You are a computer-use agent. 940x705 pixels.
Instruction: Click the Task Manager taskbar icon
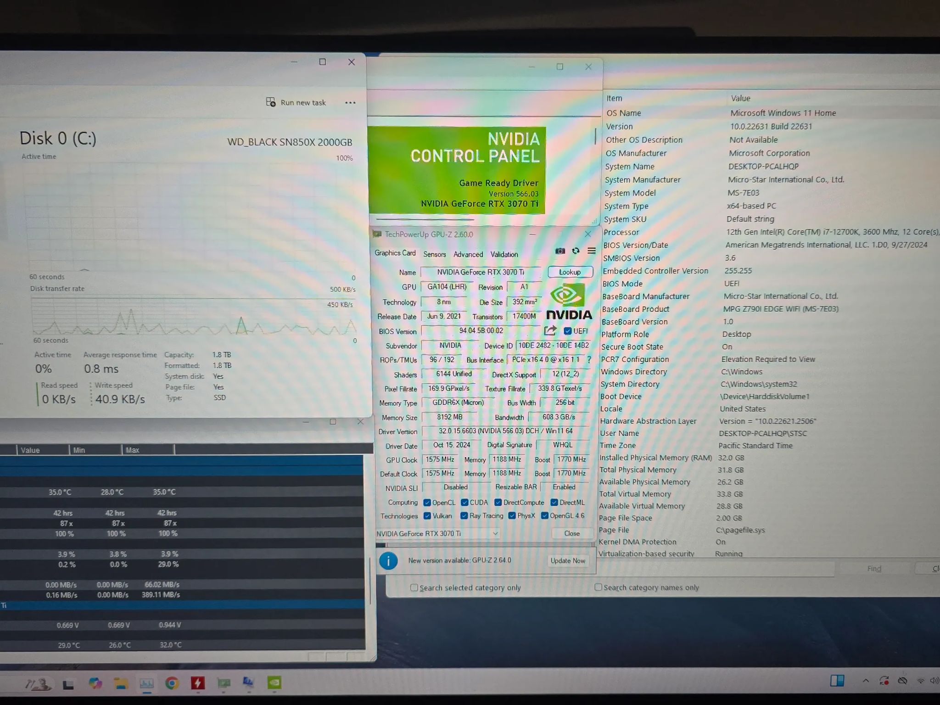coord(146,684)
